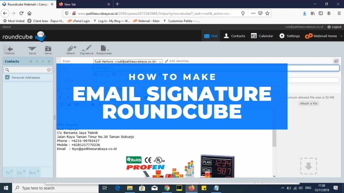Open page actions three-dot menu
The height and width of the screenshot is (193, 344).
253,13
